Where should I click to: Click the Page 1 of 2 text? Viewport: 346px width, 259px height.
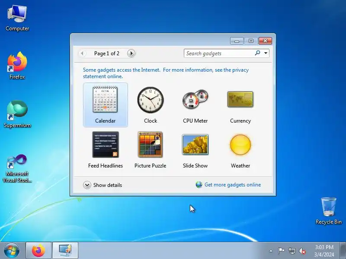tap(106, 54)
